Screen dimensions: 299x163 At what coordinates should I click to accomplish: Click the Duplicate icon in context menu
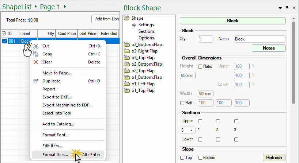click(36, 81)
